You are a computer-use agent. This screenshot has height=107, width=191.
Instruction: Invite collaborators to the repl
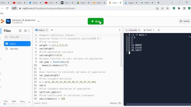184,21
